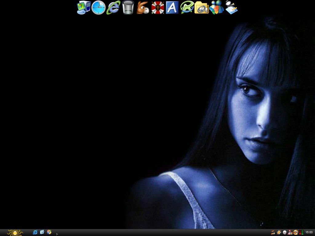This screenshot has height=236, width=315.
Task: Click the green R arrow dock icon
Action: (x=187, y=8)
